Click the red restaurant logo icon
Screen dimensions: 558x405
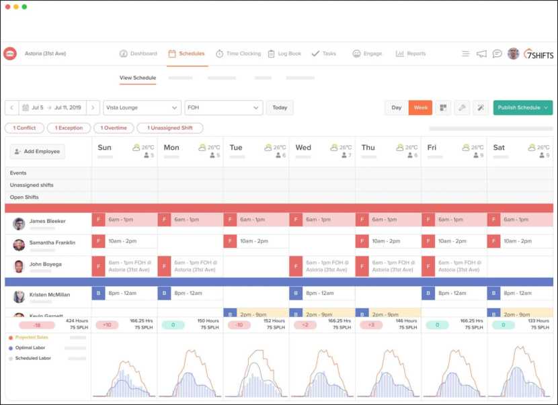pyautogui.click(x=10, y=54)
